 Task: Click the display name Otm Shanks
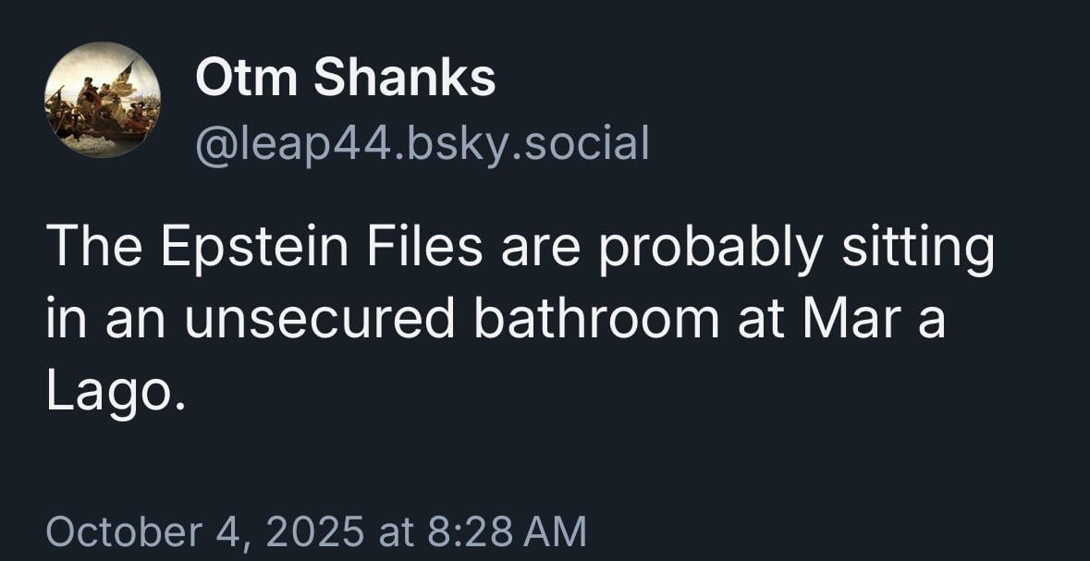click(x=345, y=78)
